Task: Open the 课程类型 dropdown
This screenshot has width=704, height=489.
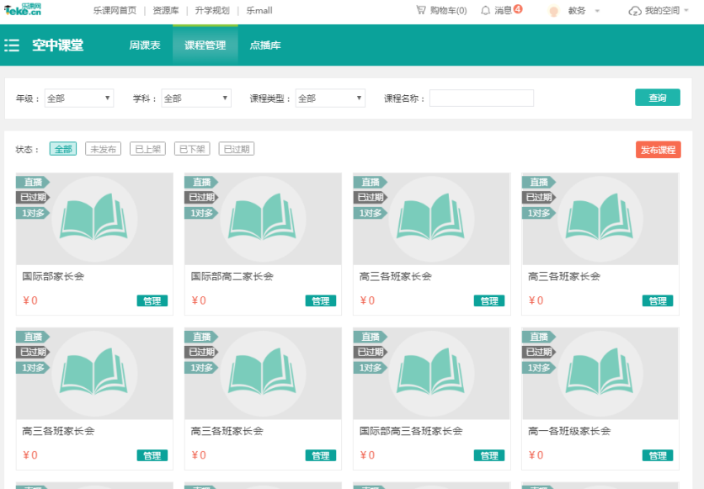Action: click(330, 98)
